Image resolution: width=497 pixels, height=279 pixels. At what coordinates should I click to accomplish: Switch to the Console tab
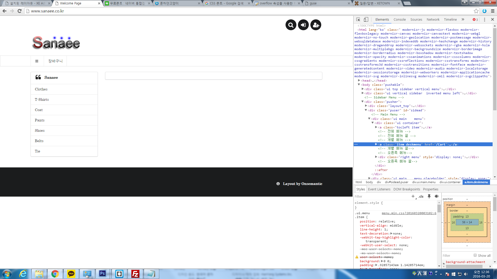pos(399,20)
